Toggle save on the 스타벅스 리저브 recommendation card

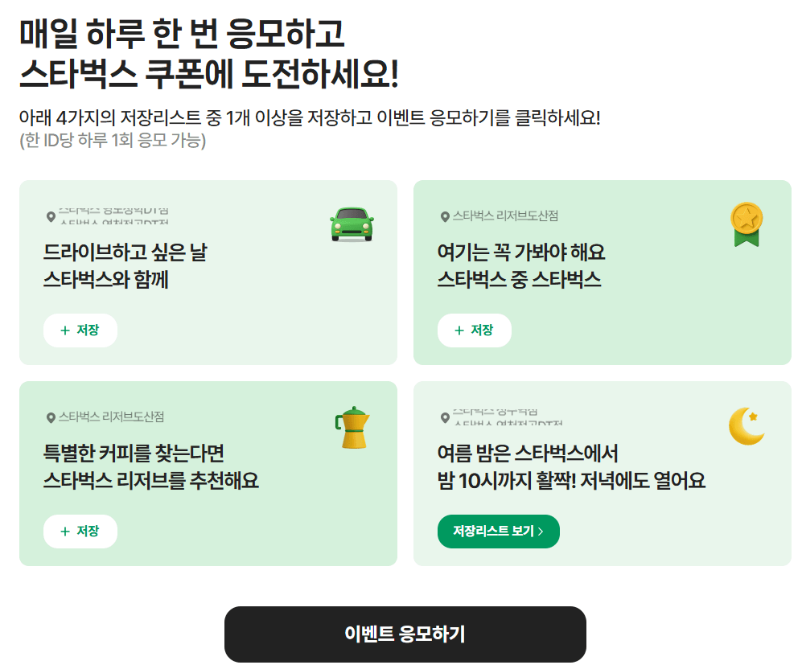click(x=80, y=531)
